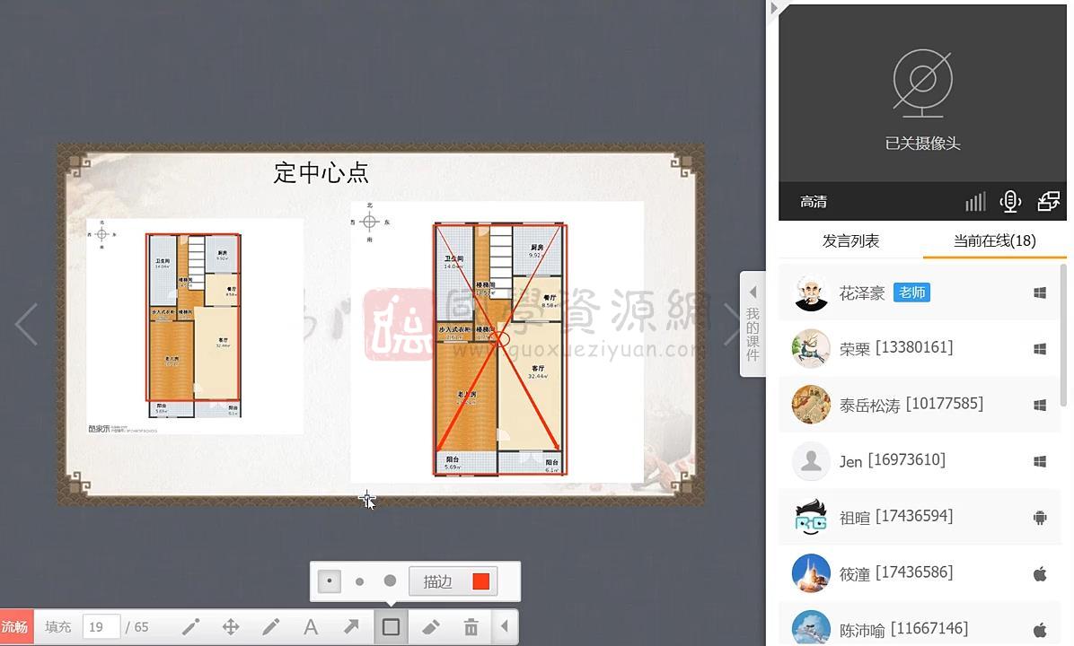Select the arrow drawing tool
1074x646 pixels.
click(351, 627)
